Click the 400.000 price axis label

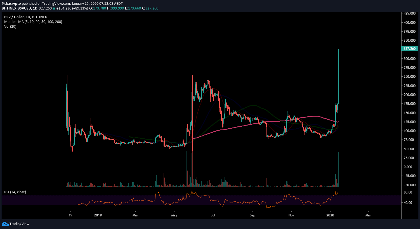410,23
